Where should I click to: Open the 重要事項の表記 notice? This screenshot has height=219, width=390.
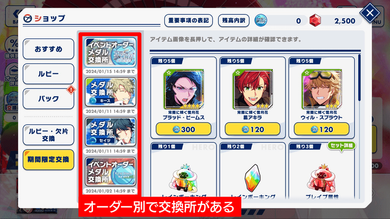(x=189, y=20)
